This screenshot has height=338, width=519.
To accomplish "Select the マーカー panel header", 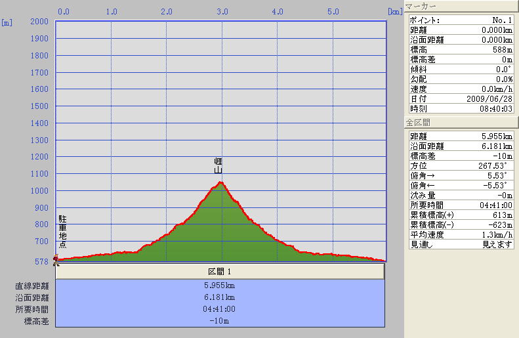I will pos(461,7).
